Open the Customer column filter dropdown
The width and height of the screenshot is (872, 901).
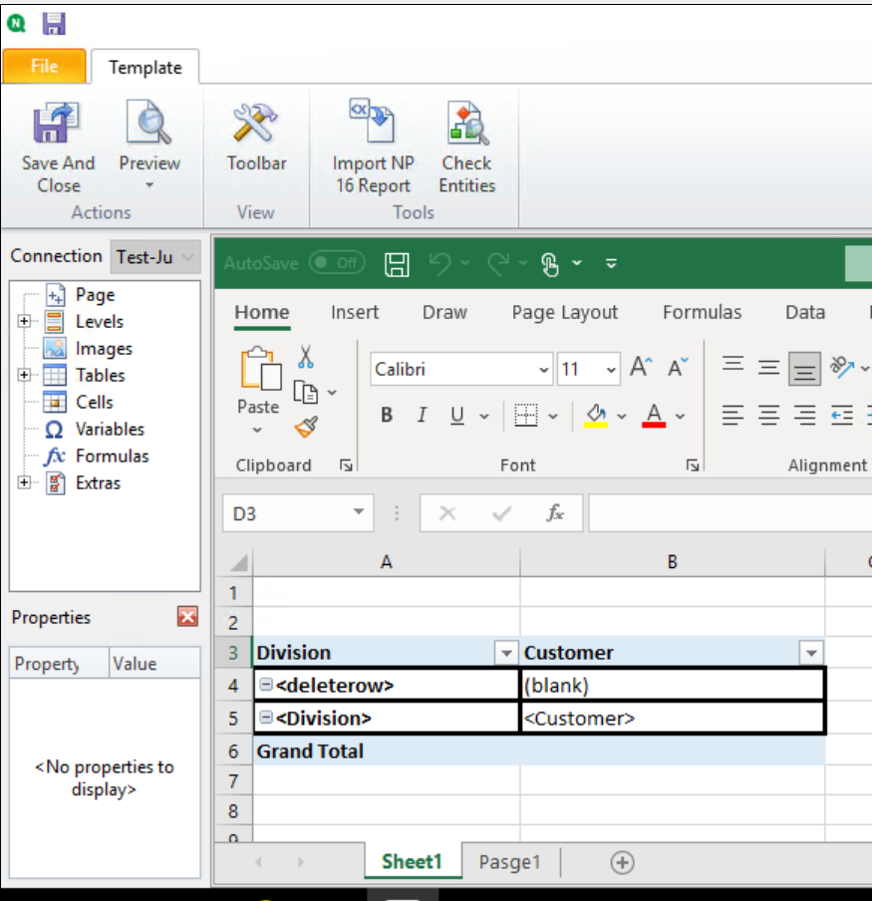tap(811, 654)
